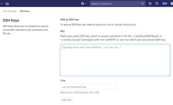Follow the 'generate one' link
The width and height of the screenshot is (173, 105).
(x=103, y=25)
